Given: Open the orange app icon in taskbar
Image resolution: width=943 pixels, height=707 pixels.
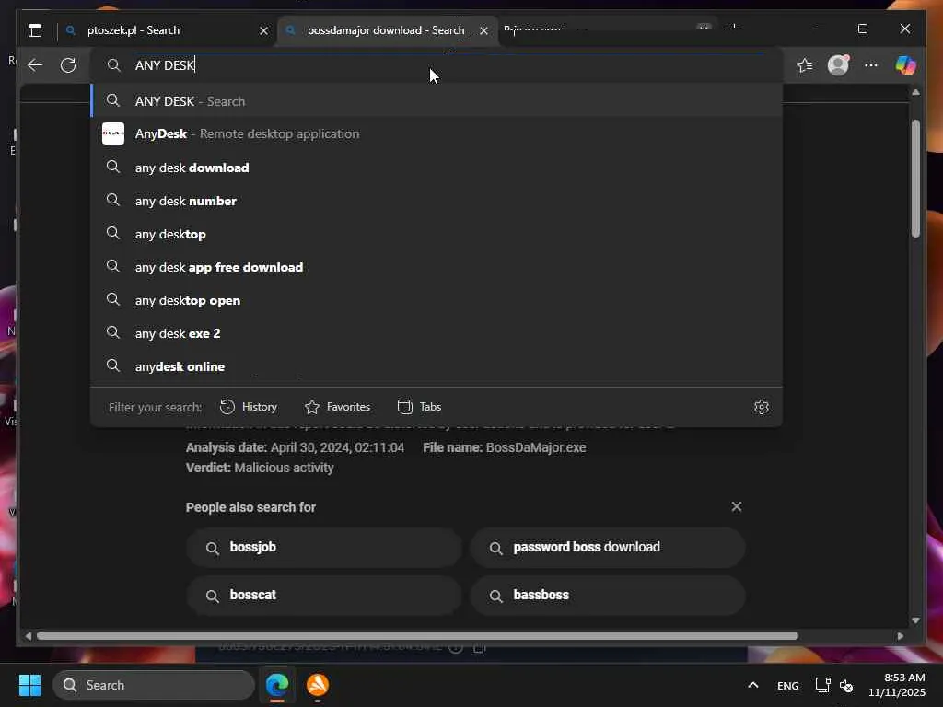Looking at the screenshot, I should coord(318,685).
